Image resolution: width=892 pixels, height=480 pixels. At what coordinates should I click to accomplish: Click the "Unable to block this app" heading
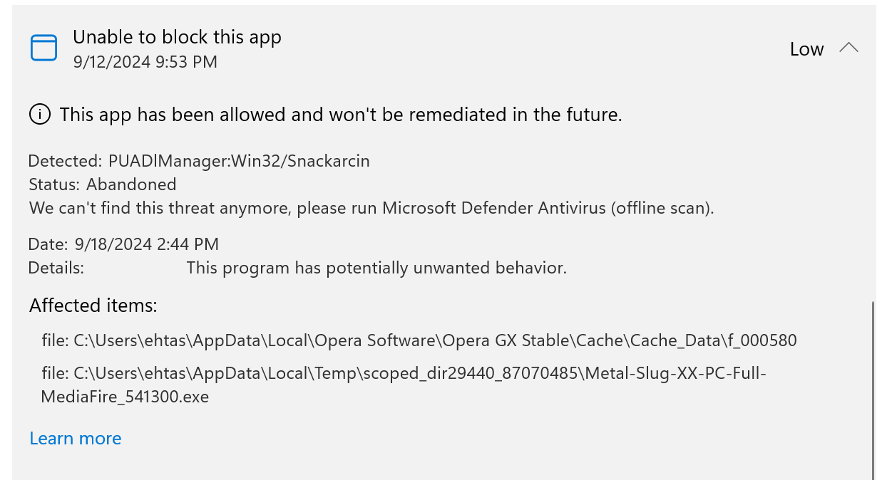(177, 37)
